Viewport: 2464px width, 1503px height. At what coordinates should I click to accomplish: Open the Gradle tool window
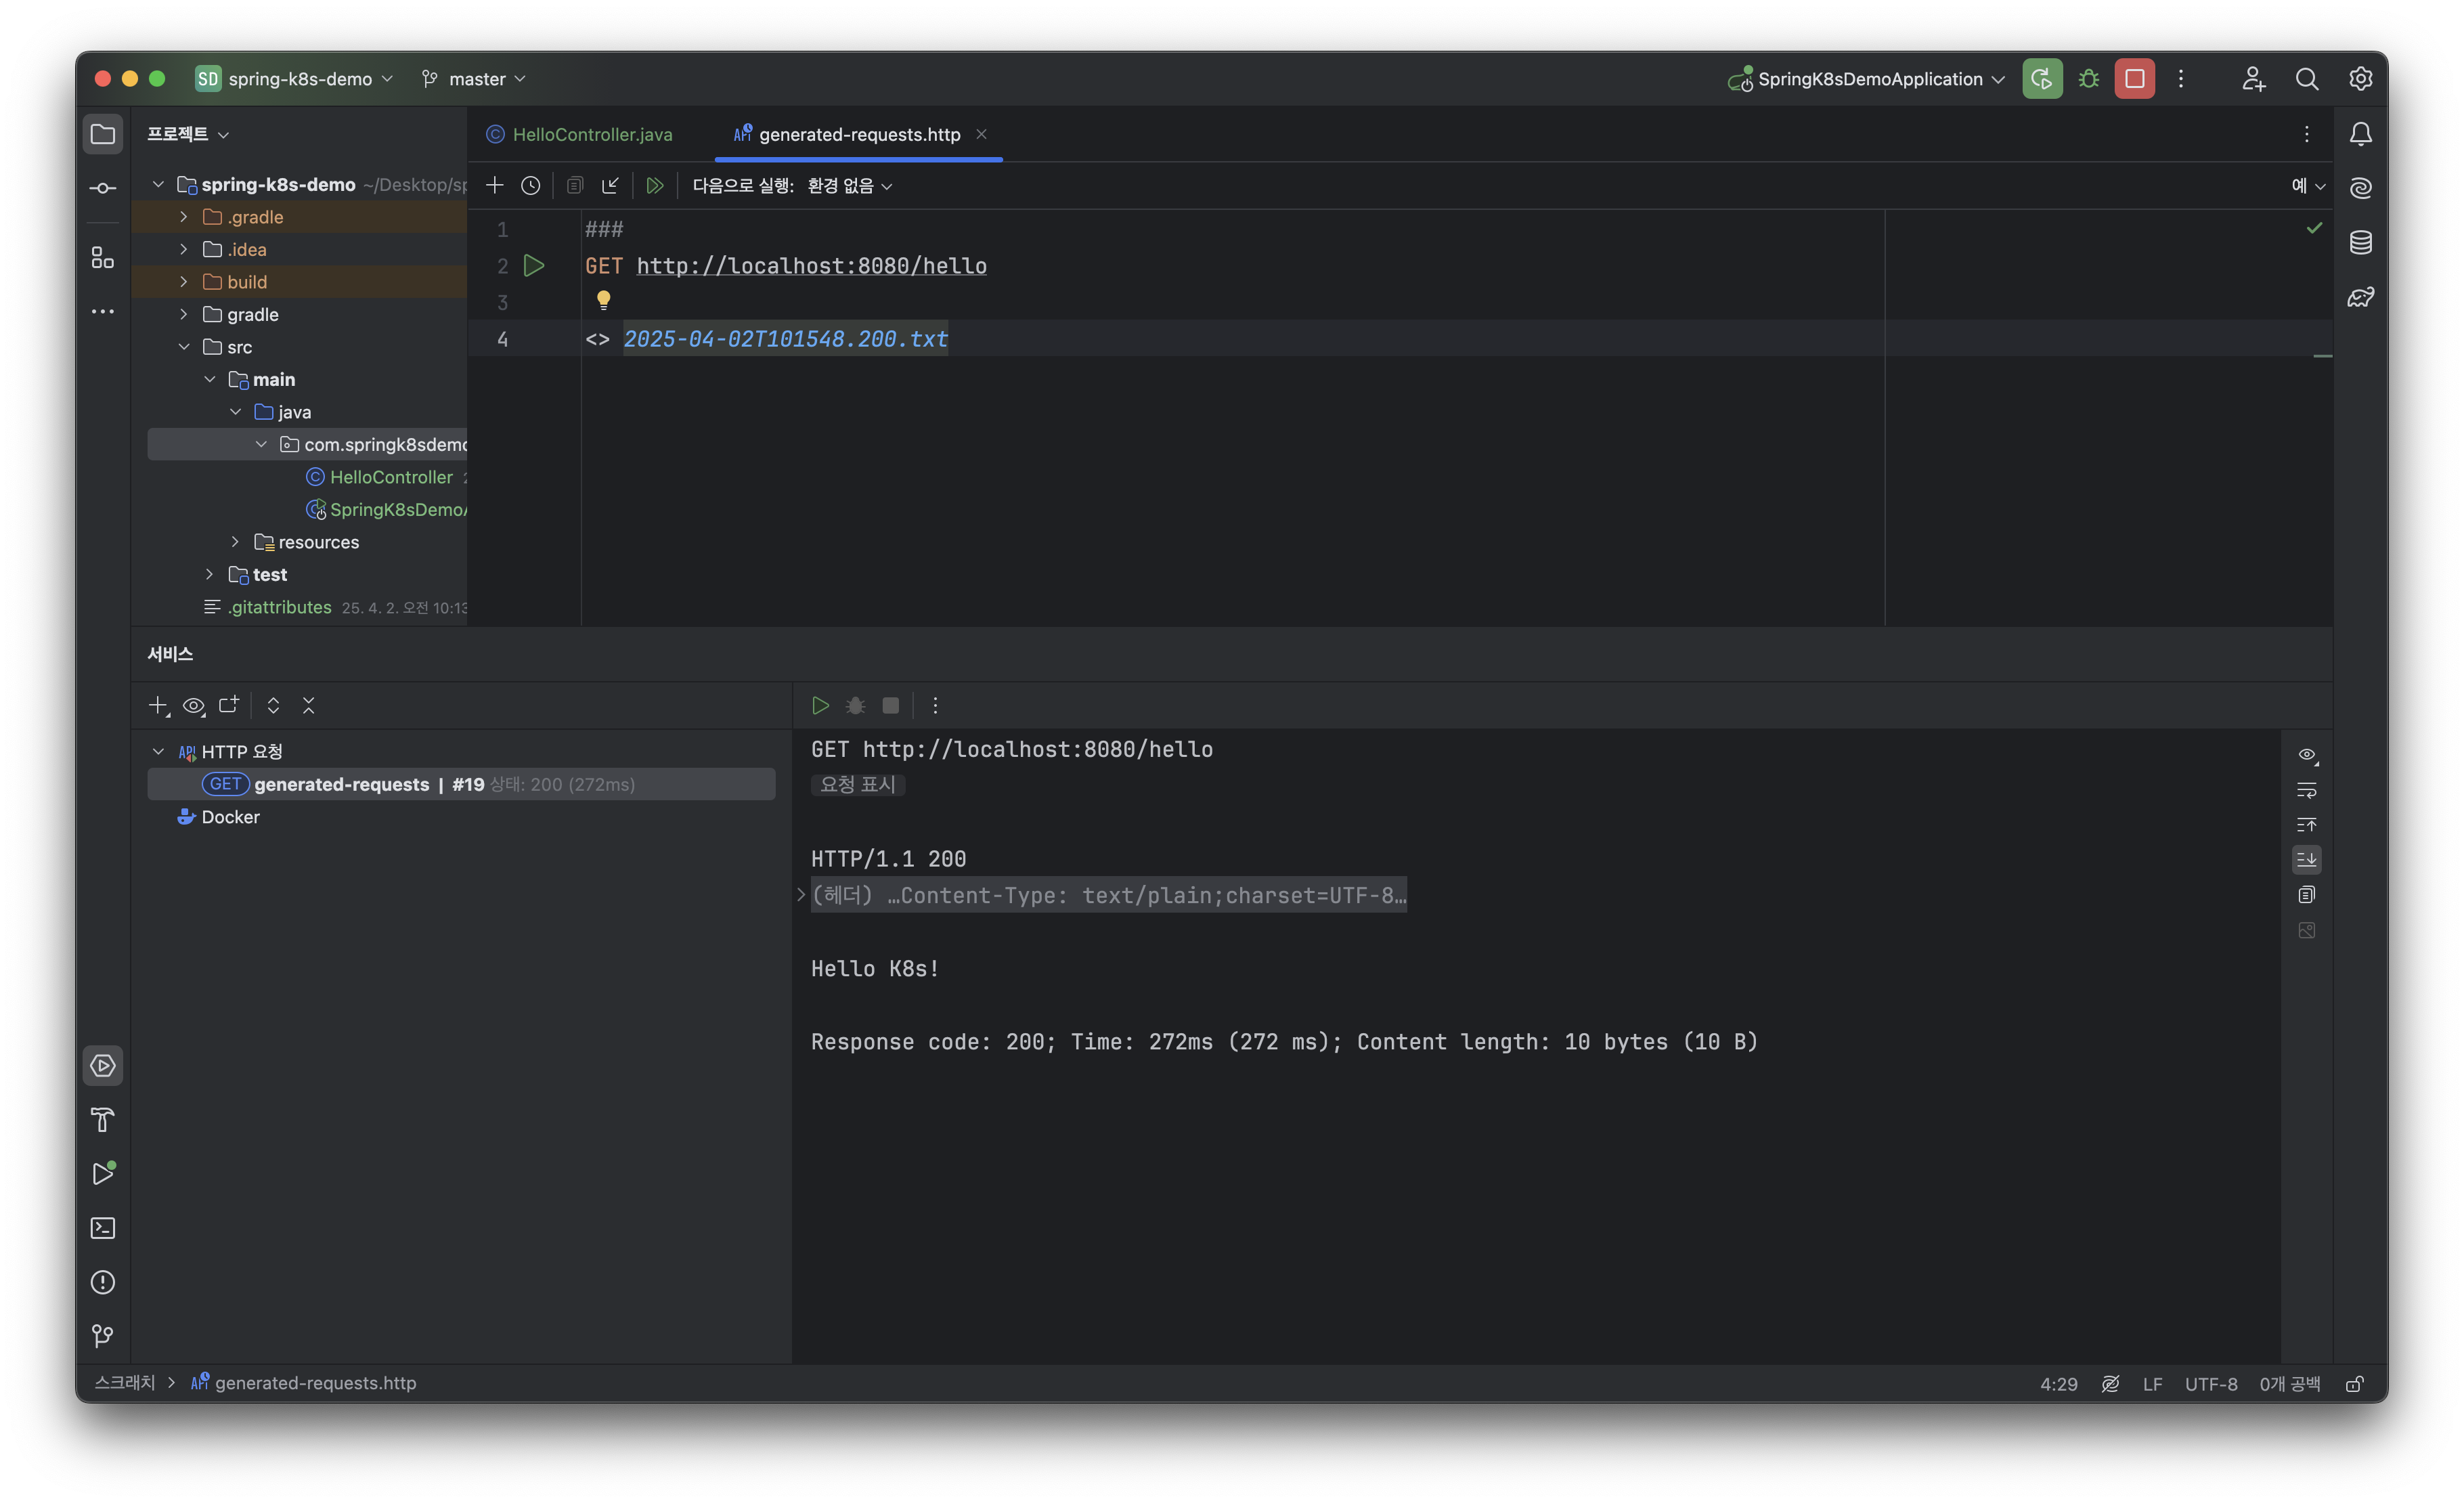click(x=2360, y=297)
